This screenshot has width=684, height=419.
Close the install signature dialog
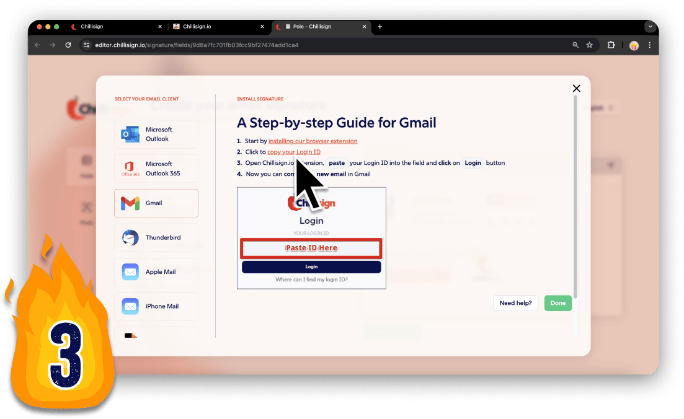[x=576, y=89]
